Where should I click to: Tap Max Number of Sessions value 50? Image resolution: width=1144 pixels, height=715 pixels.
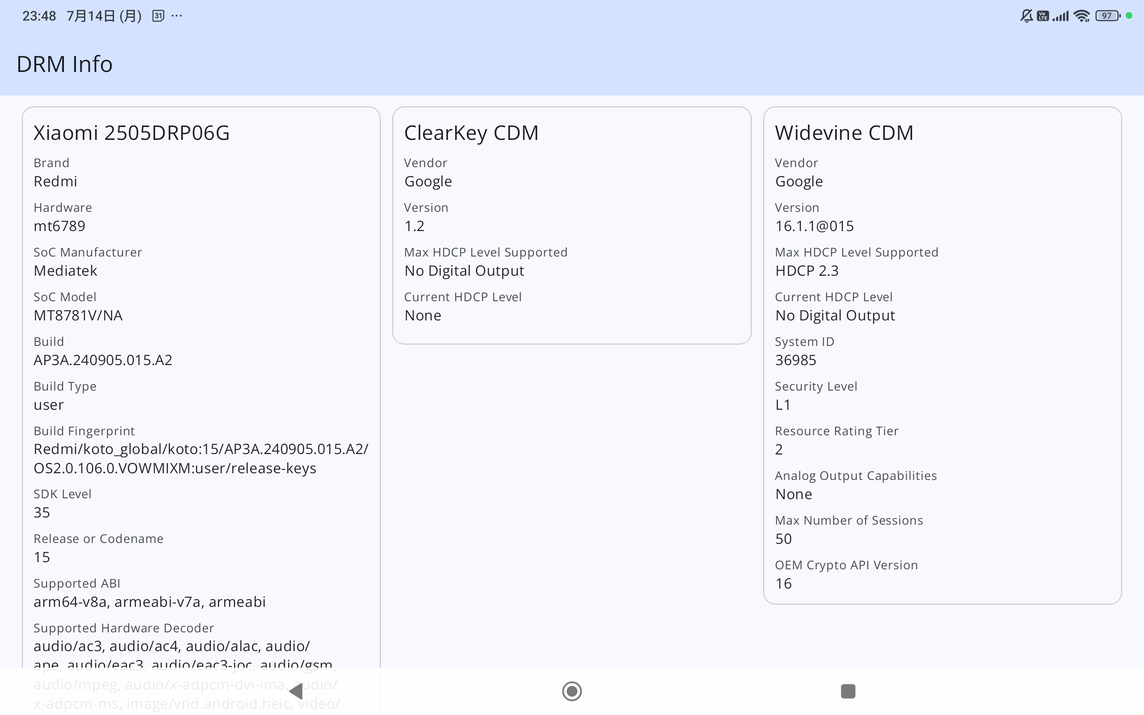pyautogui.click(x=783, y=538)
